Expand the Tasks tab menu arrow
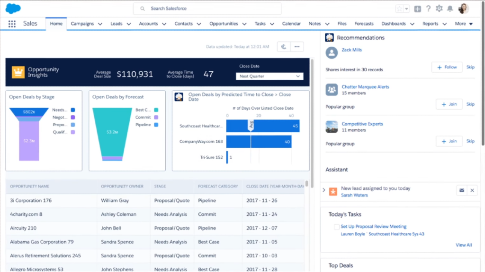The image size is (485, 272). coord(272,24)
